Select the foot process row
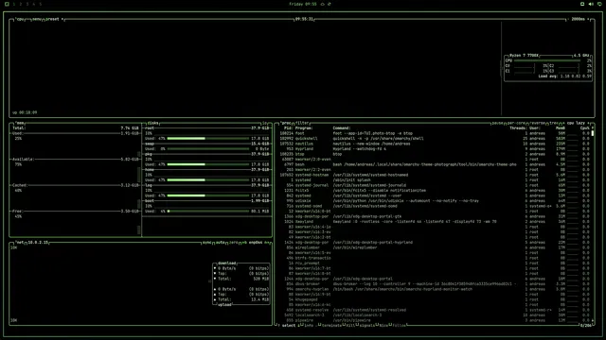 pyautogui.click(x=435, y=133)
